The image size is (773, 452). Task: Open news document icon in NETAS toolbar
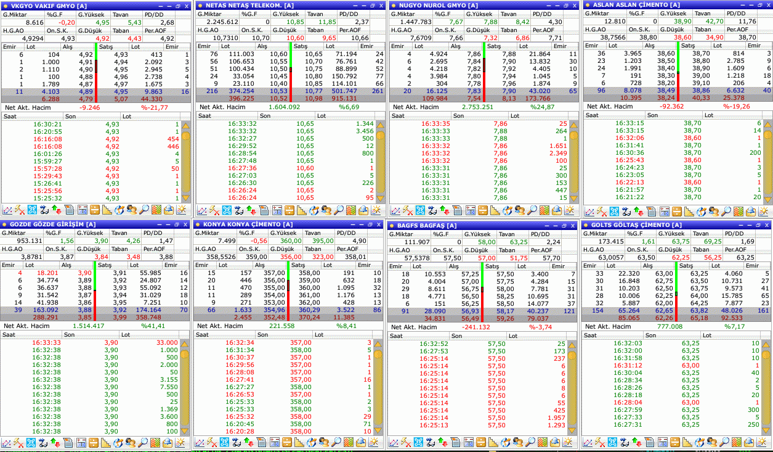point(263,210)
